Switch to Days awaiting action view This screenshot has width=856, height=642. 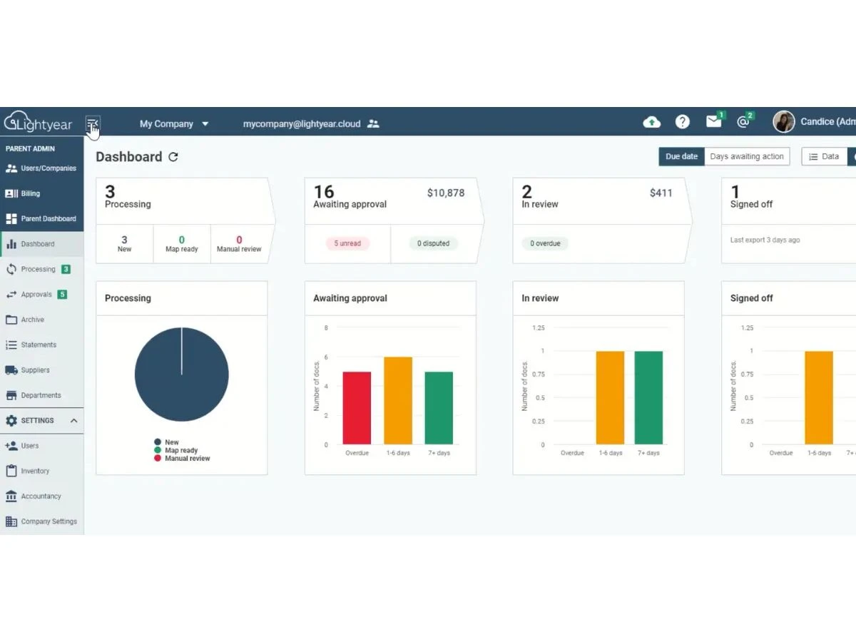coord(747,157)
